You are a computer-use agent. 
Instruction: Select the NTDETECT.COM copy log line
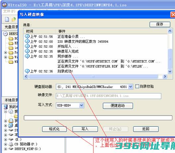click(109, 61)
